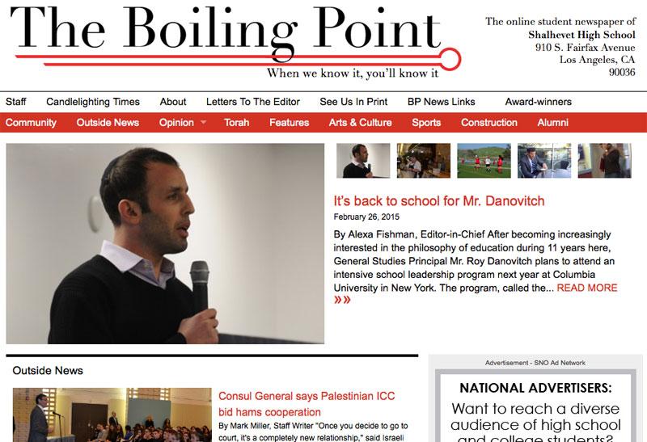This screenshot has height=442, width=647.
Task: Select the first Danovitch speaker thumbnail
Action: (363, 161)
